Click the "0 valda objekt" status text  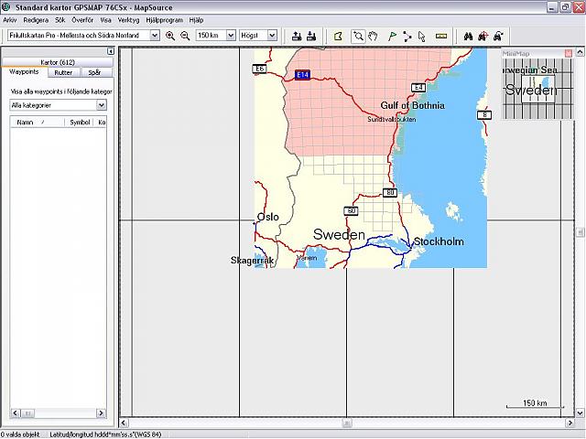tap(20, 434)
